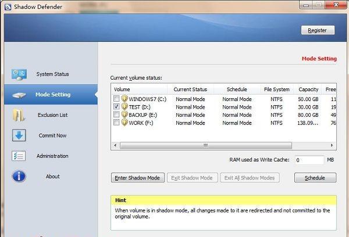The width and height of the screenshot is (349, 237).
Task: Click the shield icon for TEST (D:)
Action: click(x=124, y=107)
